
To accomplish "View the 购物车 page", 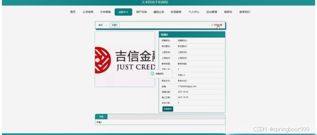I will point(228,12).
